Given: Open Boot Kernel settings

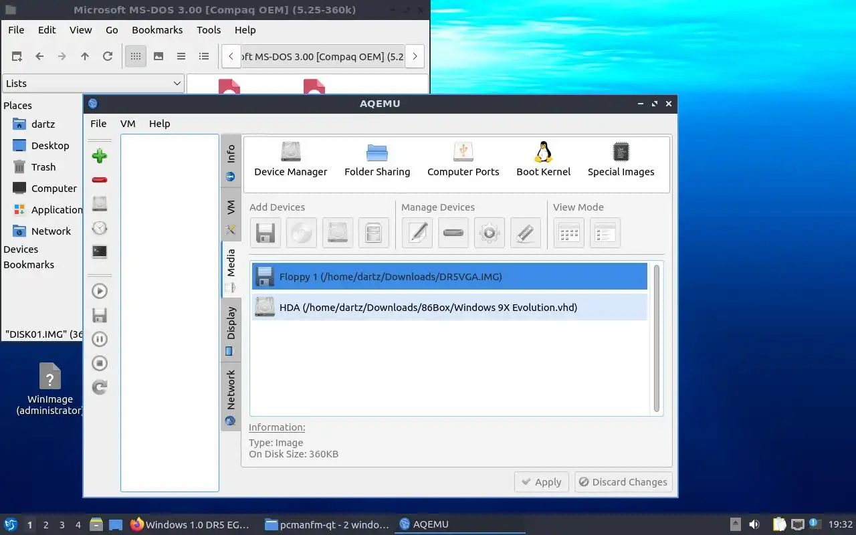Looking at the screenshot, I should tap(543, 160).
